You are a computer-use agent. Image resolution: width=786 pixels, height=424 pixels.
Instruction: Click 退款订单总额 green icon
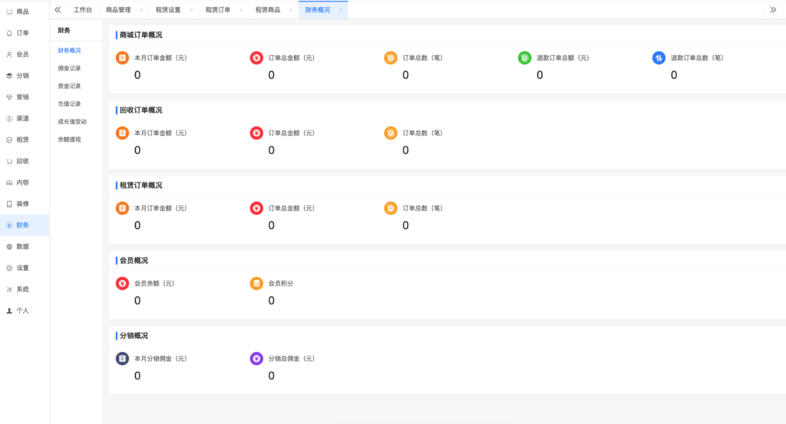pos(525,58)
